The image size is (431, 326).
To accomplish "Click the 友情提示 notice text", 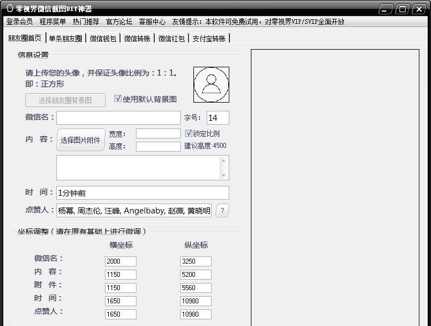I will [x=258, y=22].
